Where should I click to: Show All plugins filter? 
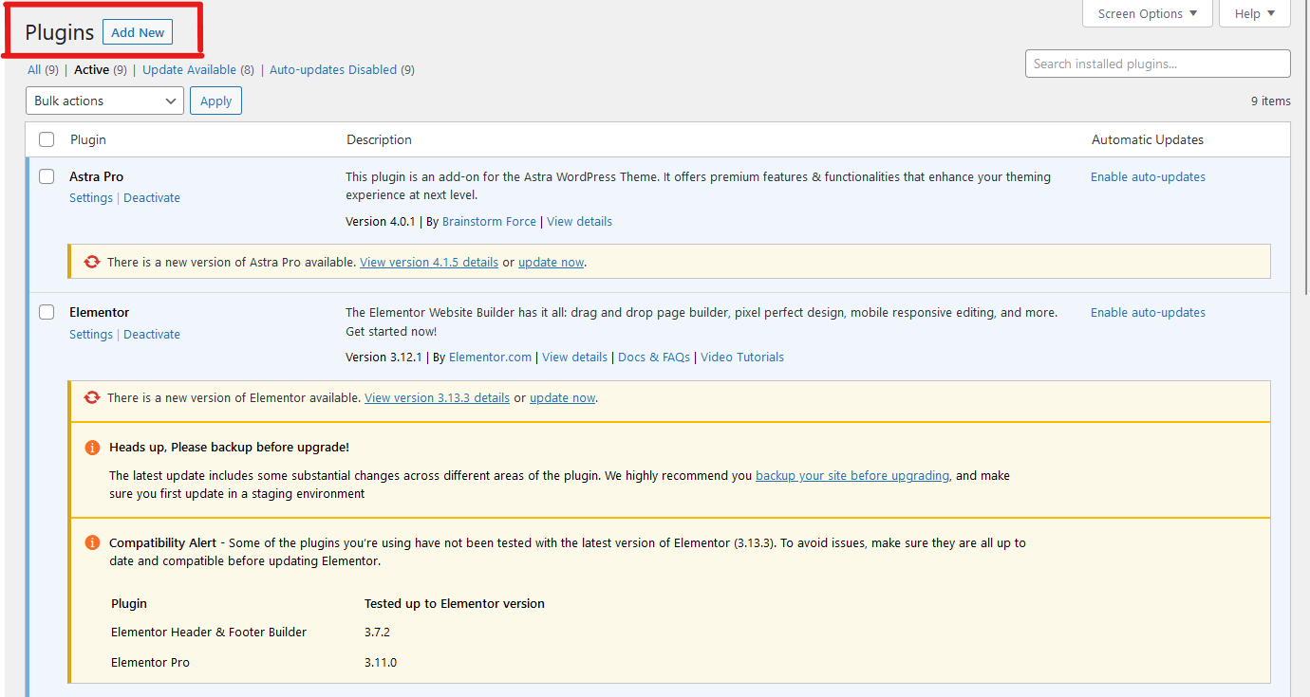click(x=34, y=69)
